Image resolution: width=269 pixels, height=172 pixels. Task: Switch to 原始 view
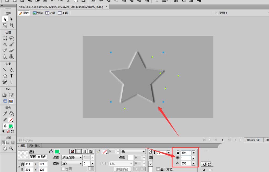tap(24, 13)
